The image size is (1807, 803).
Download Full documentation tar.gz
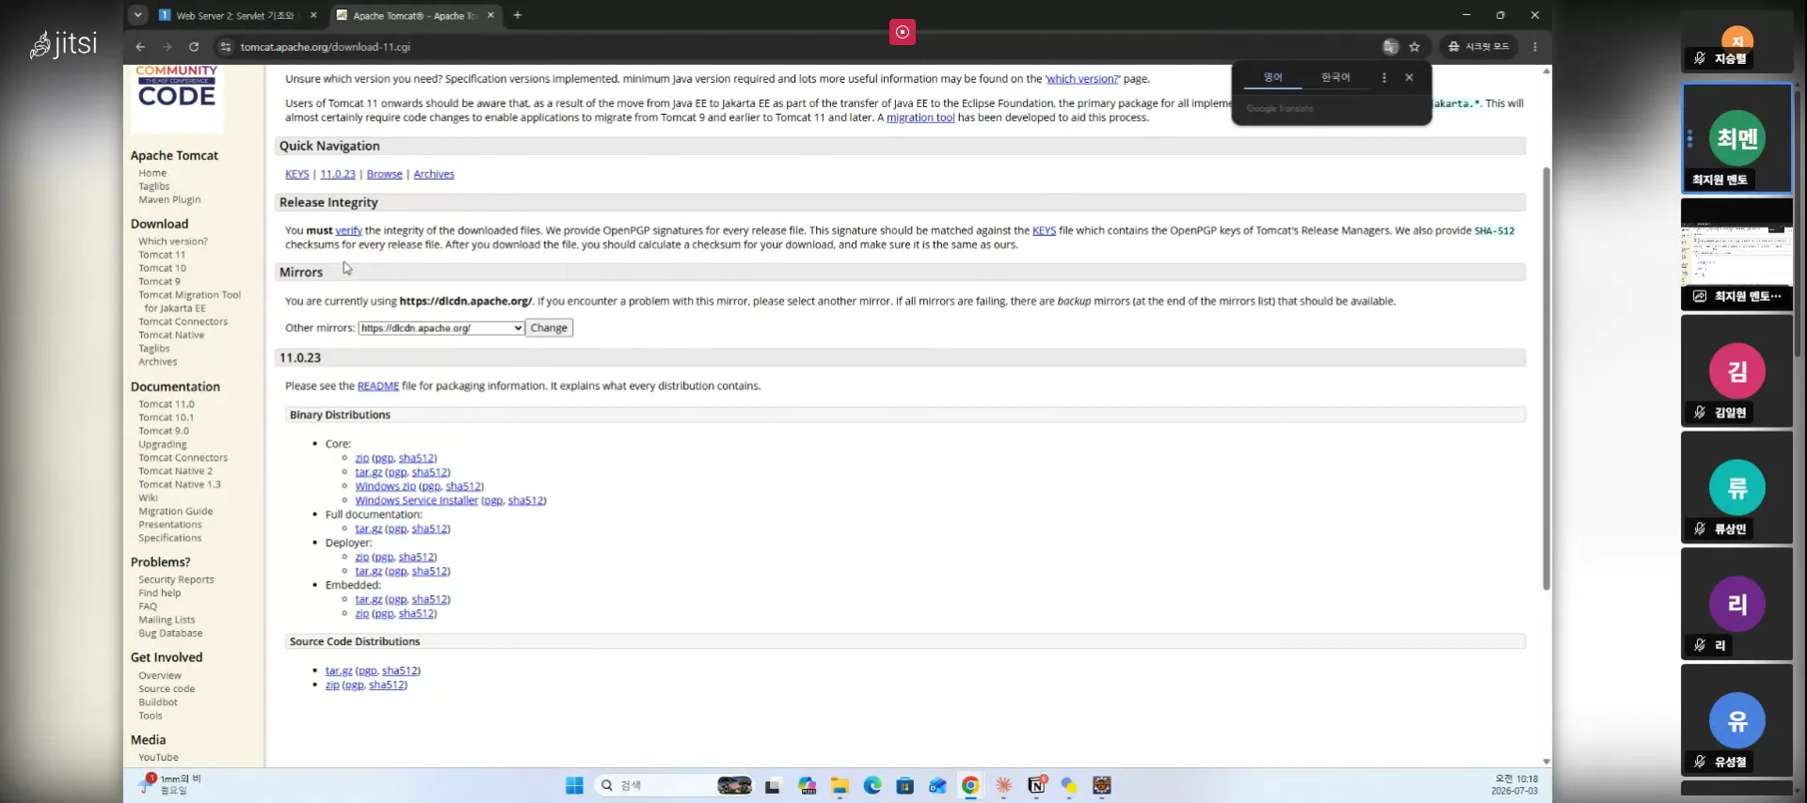coord(368,528)
